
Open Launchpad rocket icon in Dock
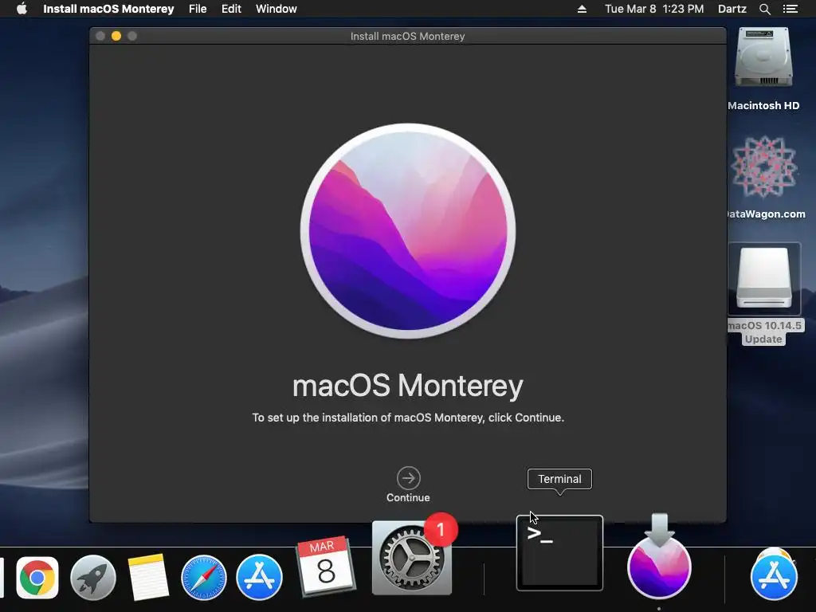point(93,578)
